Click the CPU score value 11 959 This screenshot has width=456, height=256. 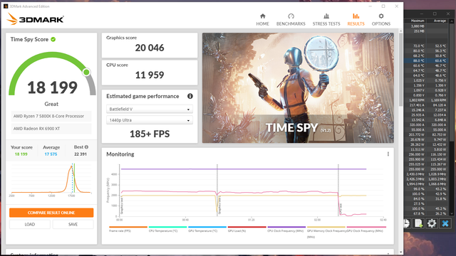150,75
